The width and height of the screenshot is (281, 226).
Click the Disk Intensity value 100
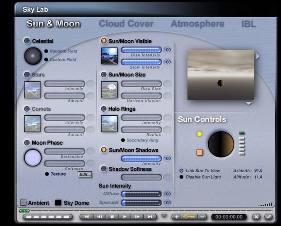click(x=167, y=50)
